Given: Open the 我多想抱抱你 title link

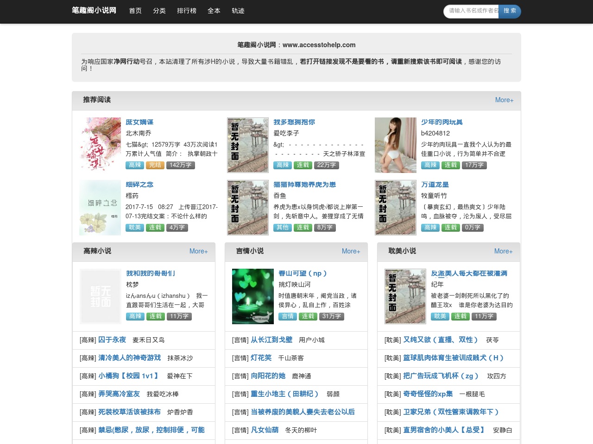Looking at the screenshot, I should coord(294,122).
